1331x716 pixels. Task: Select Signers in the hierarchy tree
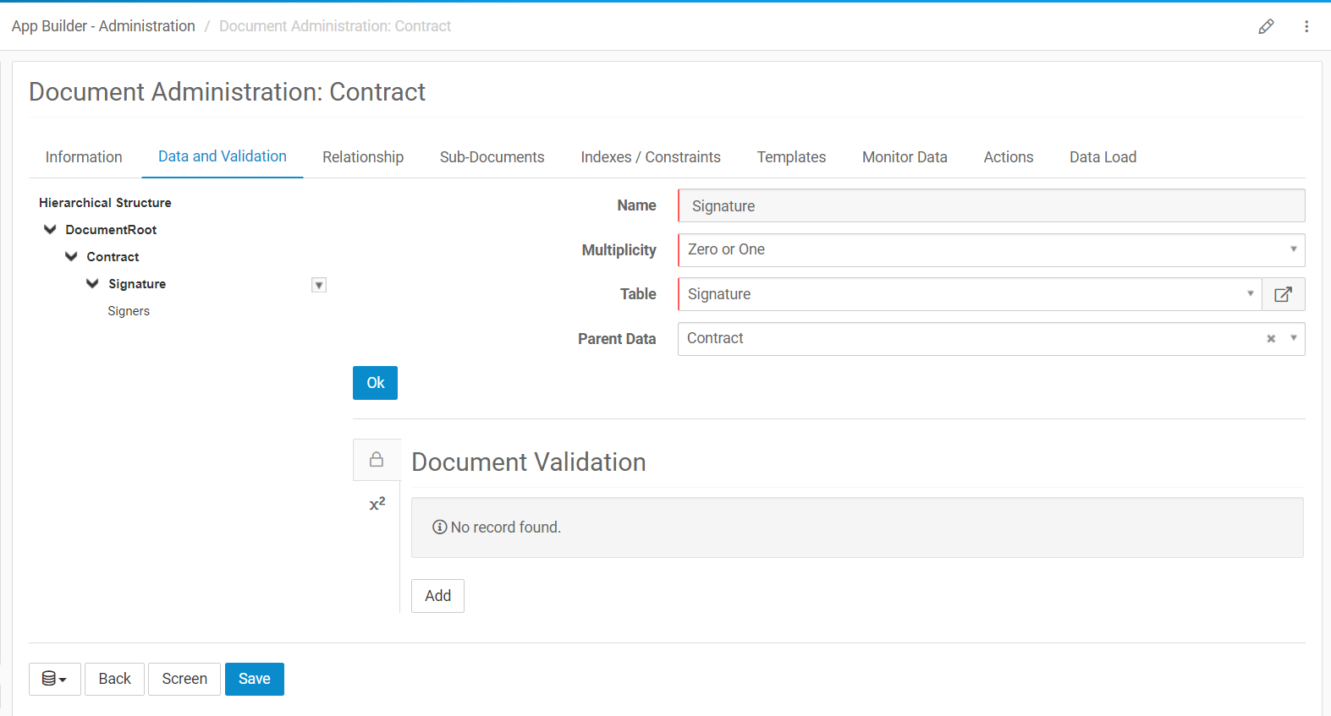click(129, 311)
